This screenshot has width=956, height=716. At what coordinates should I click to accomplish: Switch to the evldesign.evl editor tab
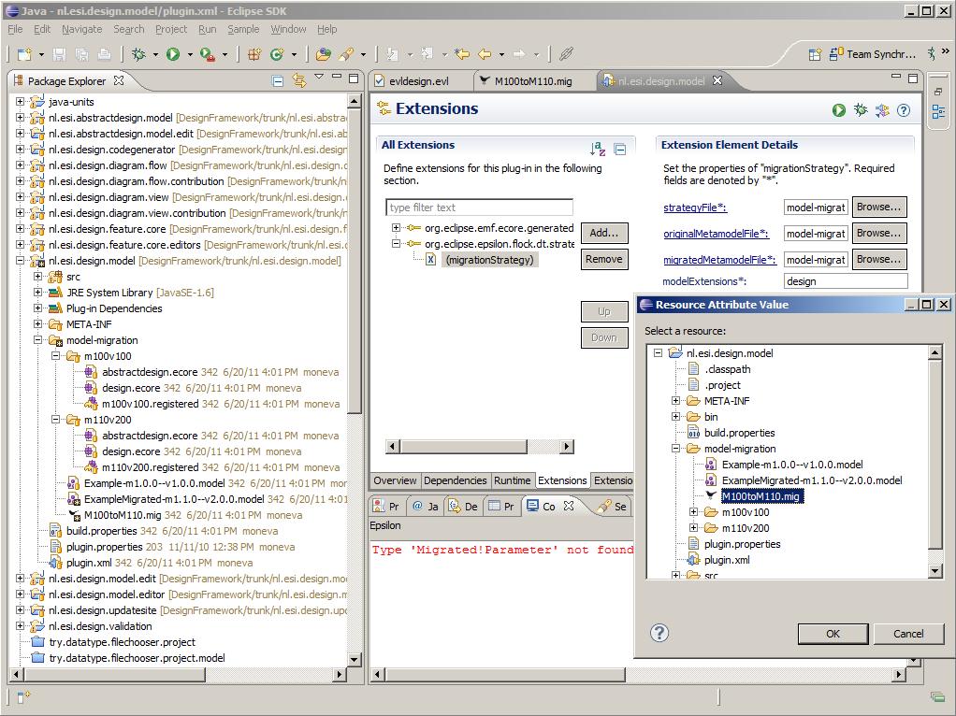(419, 81)
